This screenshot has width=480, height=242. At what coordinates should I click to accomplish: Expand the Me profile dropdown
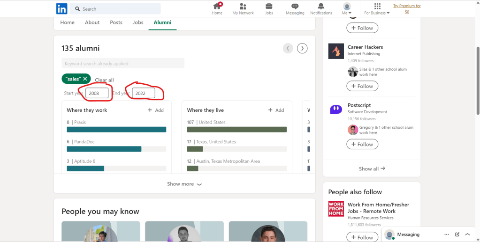click(347, 9)
